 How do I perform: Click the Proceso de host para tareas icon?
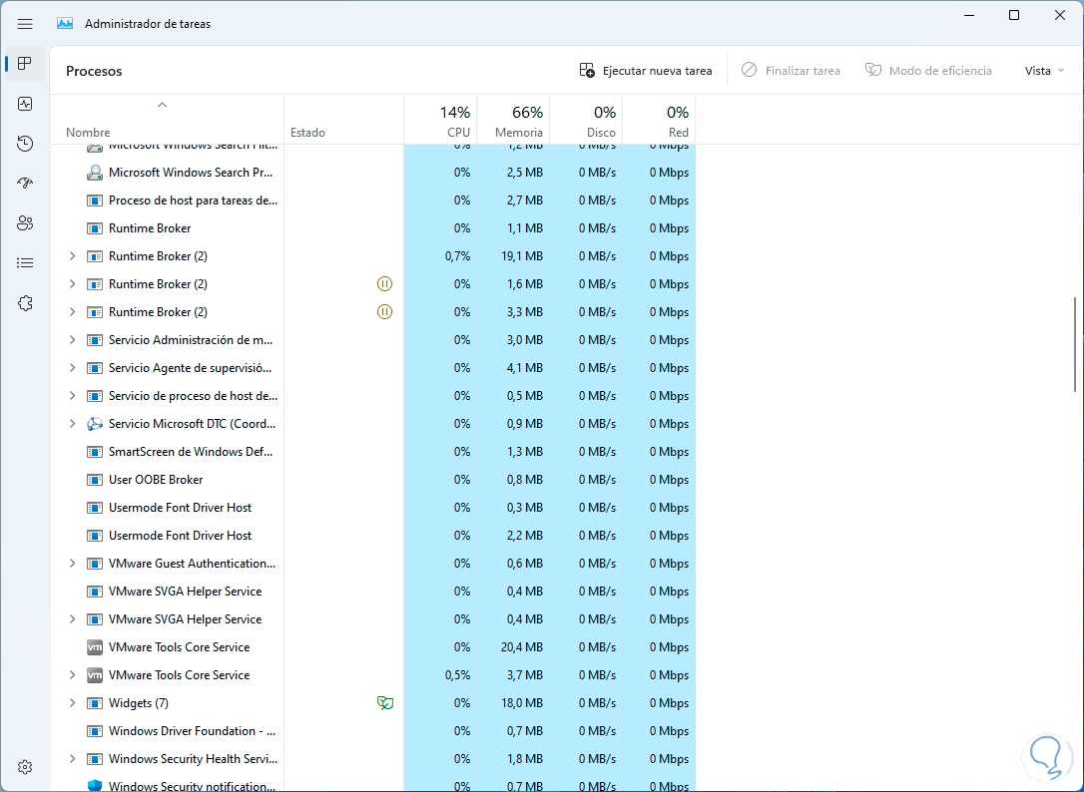(x=95, y=200)
